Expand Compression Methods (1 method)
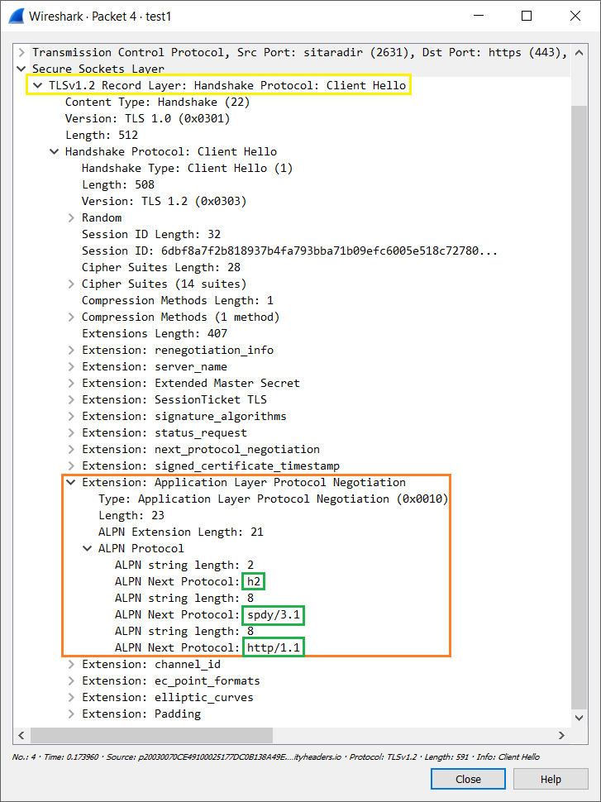The height and width of the screenshot is (802, 601). (x=70, y=317)
